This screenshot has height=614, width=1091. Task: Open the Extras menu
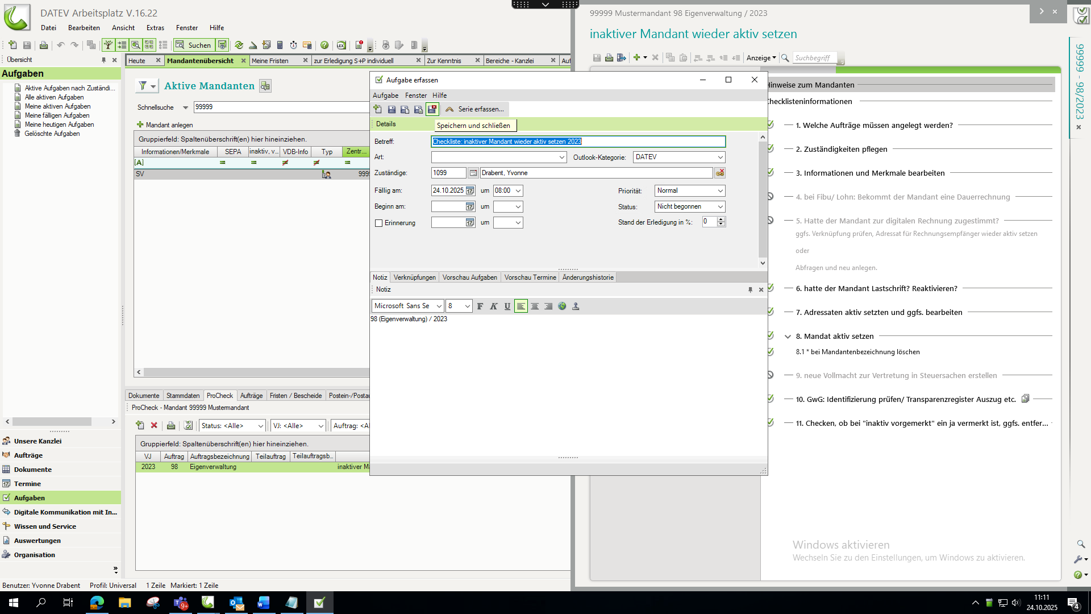tap(155, 28)
